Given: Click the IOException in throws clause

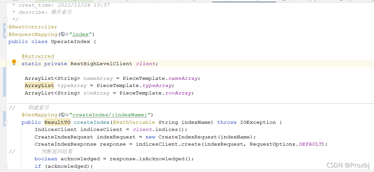Looking at the screenshot, I should click(258, 122).
